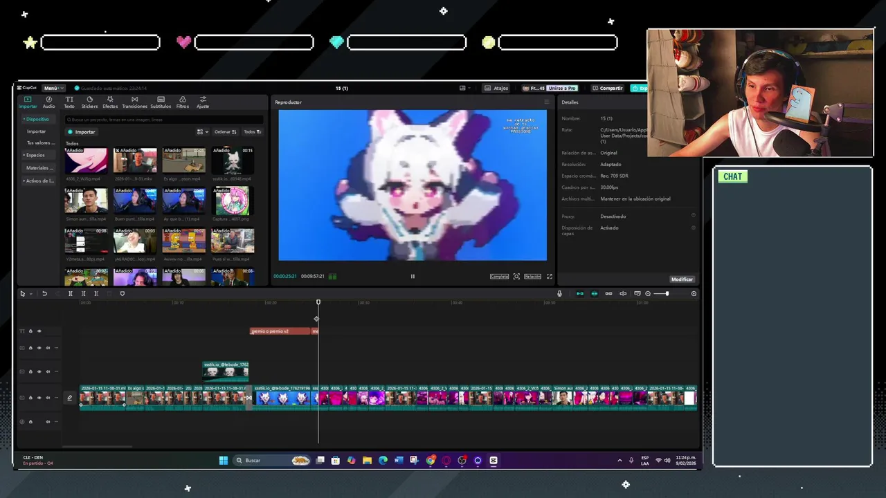Open Chrome in Windows taskbar
886x498 pixels.
pyautogui.click(x=431, y=460)
